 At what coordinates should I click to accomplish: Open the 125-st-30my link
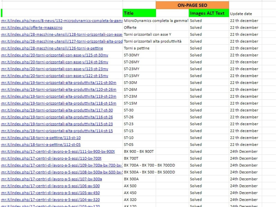[x=54, y=55]
